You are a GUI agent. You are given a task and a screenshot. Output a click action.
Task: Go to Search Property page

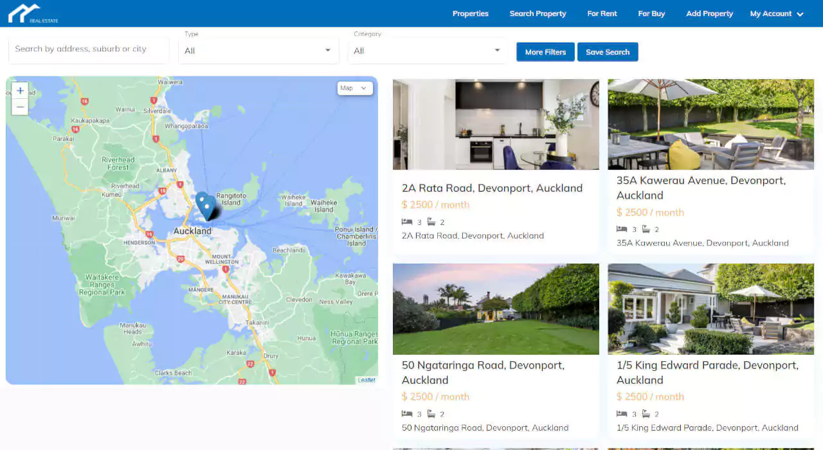click(538, 14)
